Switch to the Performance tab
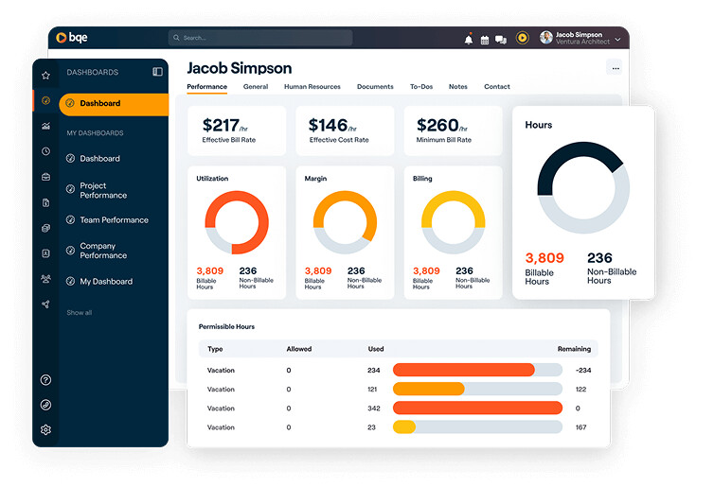Image resolution: width=714 pixels, height=487 pixels. [x=207, y=87]
